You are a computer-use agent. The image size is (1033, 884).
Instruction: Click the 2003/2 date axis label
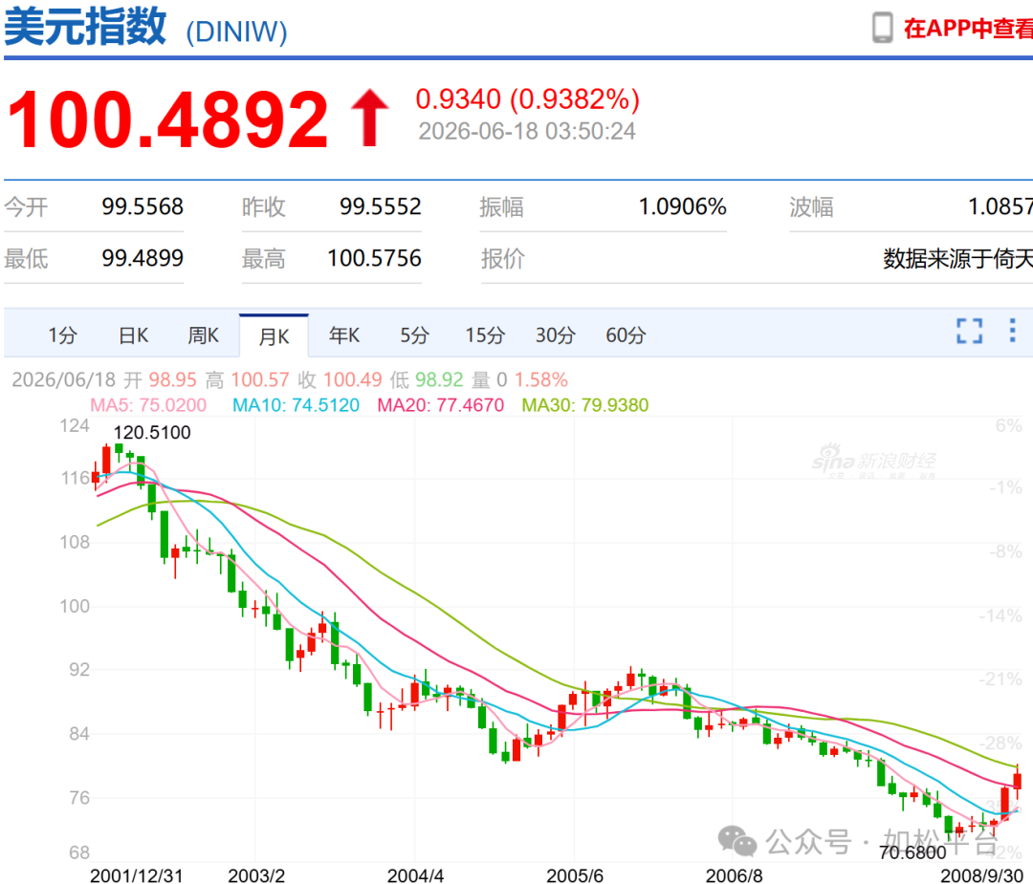pos(256,875)
